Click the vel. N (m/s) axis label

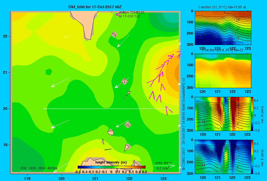pos(262,115)
